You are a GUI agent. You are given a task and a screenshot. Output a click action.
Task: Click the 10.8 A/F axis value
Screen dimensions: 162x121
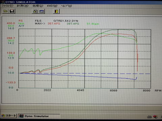(11, 73)
